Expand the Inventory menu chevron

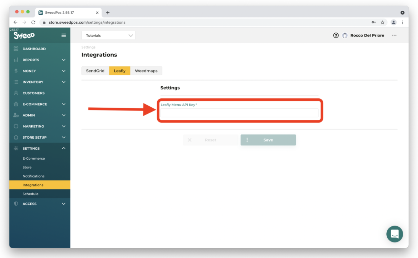[x=64, y=82]
